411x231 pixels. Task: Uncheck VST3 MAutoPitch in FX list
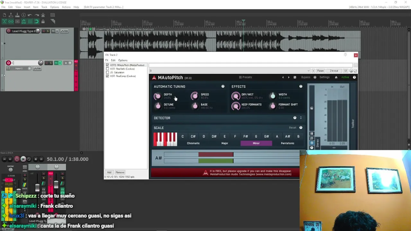click(107, 65)
